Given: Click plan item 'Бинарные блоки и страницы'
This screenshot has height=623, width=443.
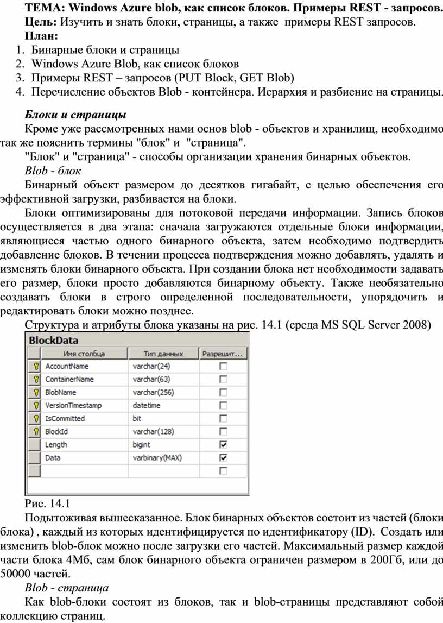Looking at the screenshot, I should (x=105, y=49).
